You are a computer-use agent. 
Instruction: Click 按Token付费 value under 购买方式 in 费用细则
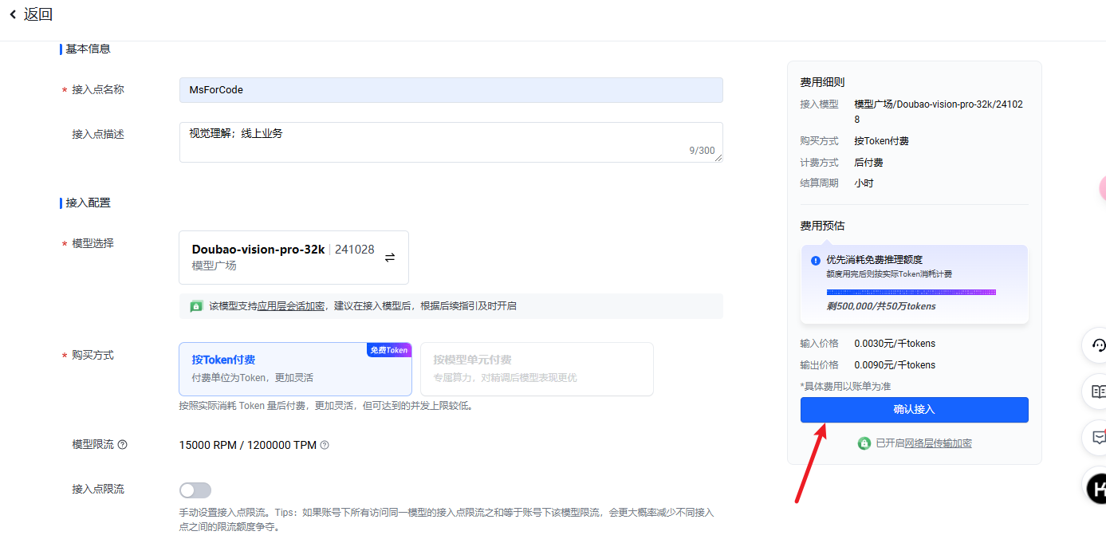point(881,141)
